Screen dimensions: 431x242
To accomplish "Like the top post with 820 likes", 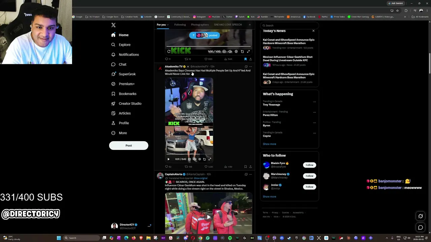I will (x=208, y=59).
